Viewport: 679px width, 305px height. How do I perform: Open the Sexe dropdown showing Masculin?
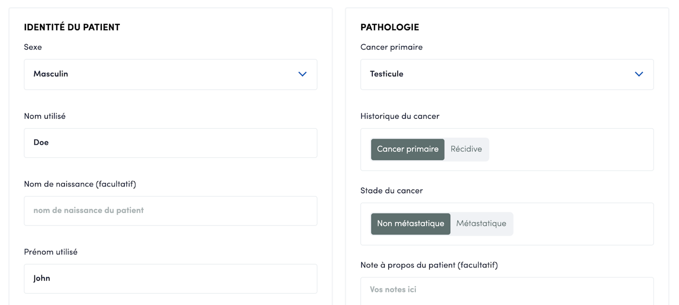coord(170,74)
